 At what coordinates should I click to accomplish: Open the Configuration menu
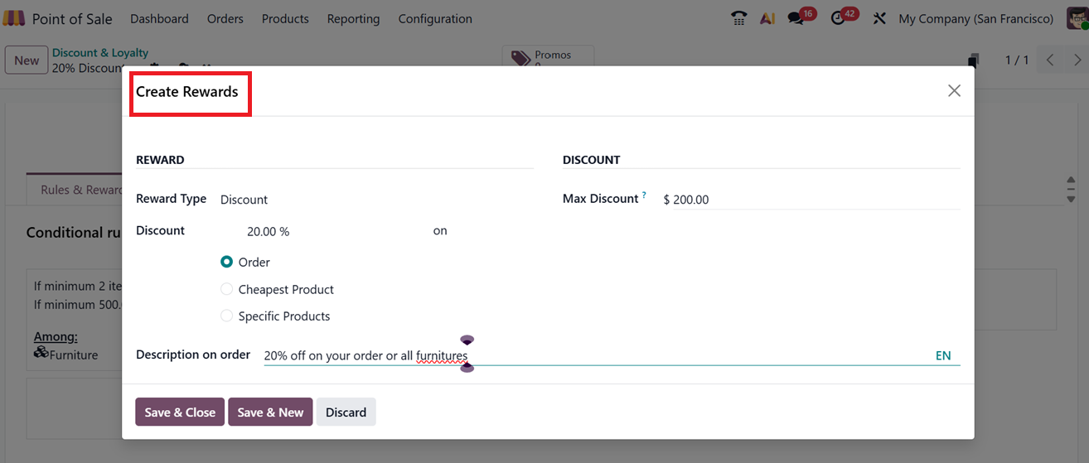[x=435, y=18]
